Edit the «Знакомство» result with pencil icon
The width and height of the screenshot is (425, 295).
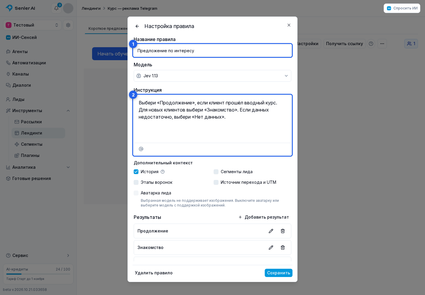(271, 248)
